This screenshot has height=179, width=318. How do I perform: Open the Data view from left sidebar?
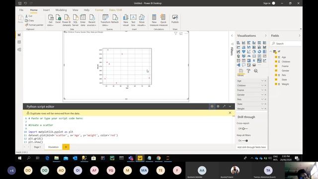(x=19, y=42)
